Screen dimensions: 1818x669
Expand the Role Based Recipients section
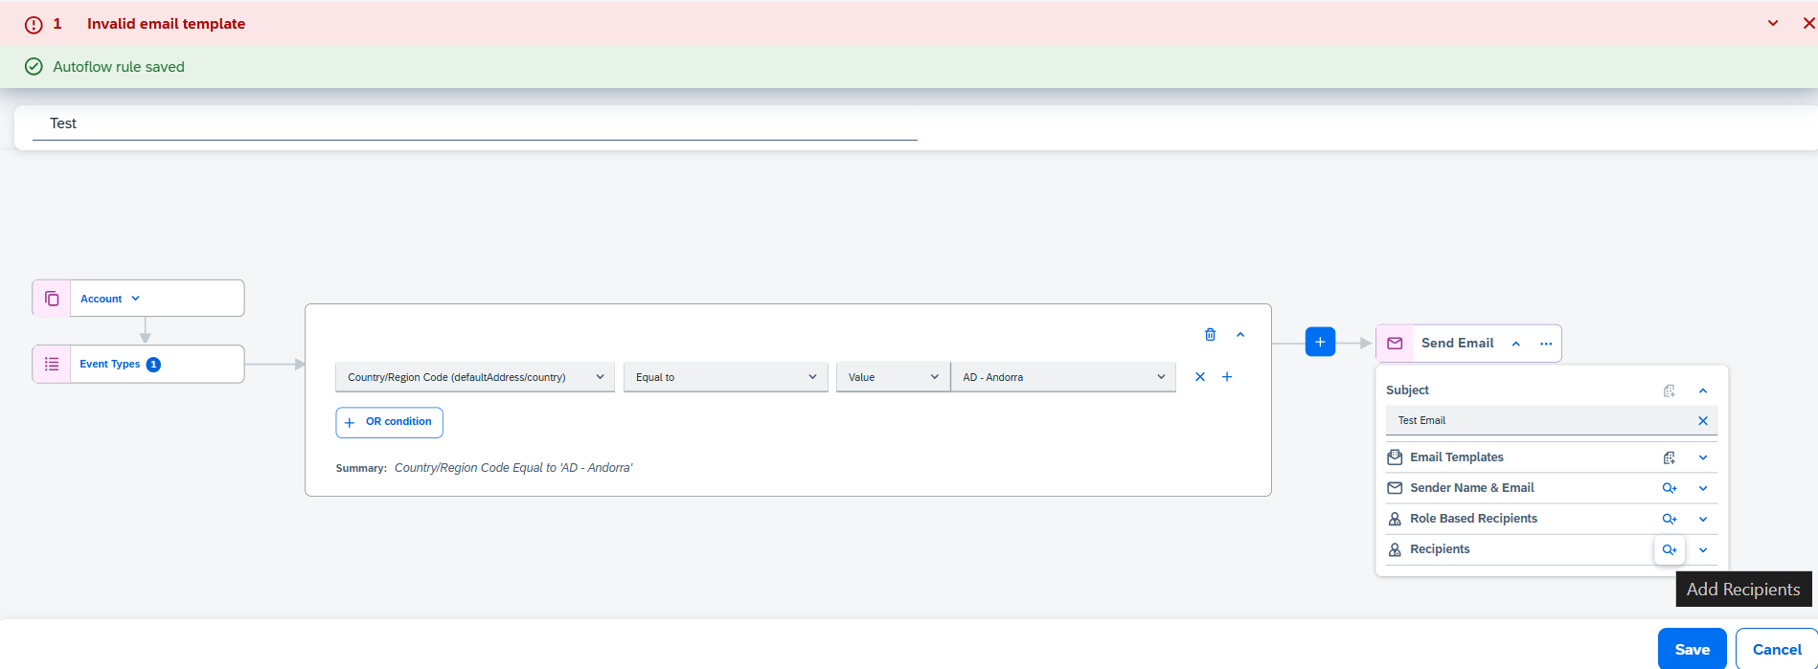tap(1703, 519)
